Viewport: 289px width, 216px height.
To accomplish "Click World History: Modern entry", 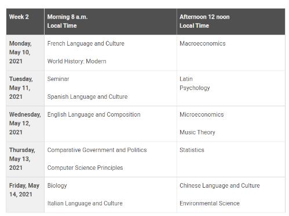I will pyautogui.click(x=76, y=61).
